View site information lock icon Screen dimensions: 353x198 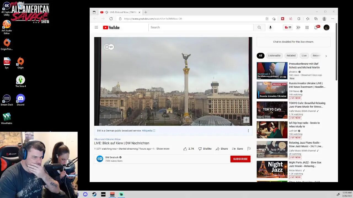tap(120, 19)
